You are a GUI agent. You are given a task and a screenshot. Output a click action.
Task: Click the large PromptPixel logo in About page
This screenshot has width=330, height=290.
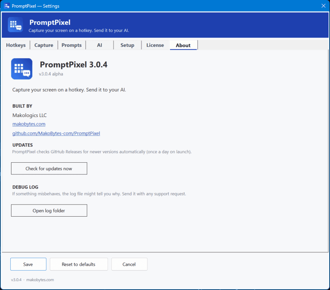click(x=22, y=69)
